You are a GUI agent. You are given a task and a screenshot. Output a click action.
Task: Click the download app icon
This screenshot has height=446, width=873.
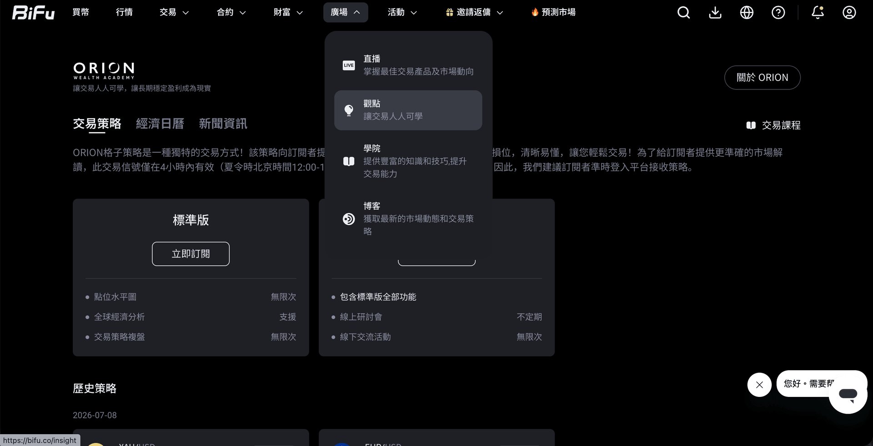[715, 12]
